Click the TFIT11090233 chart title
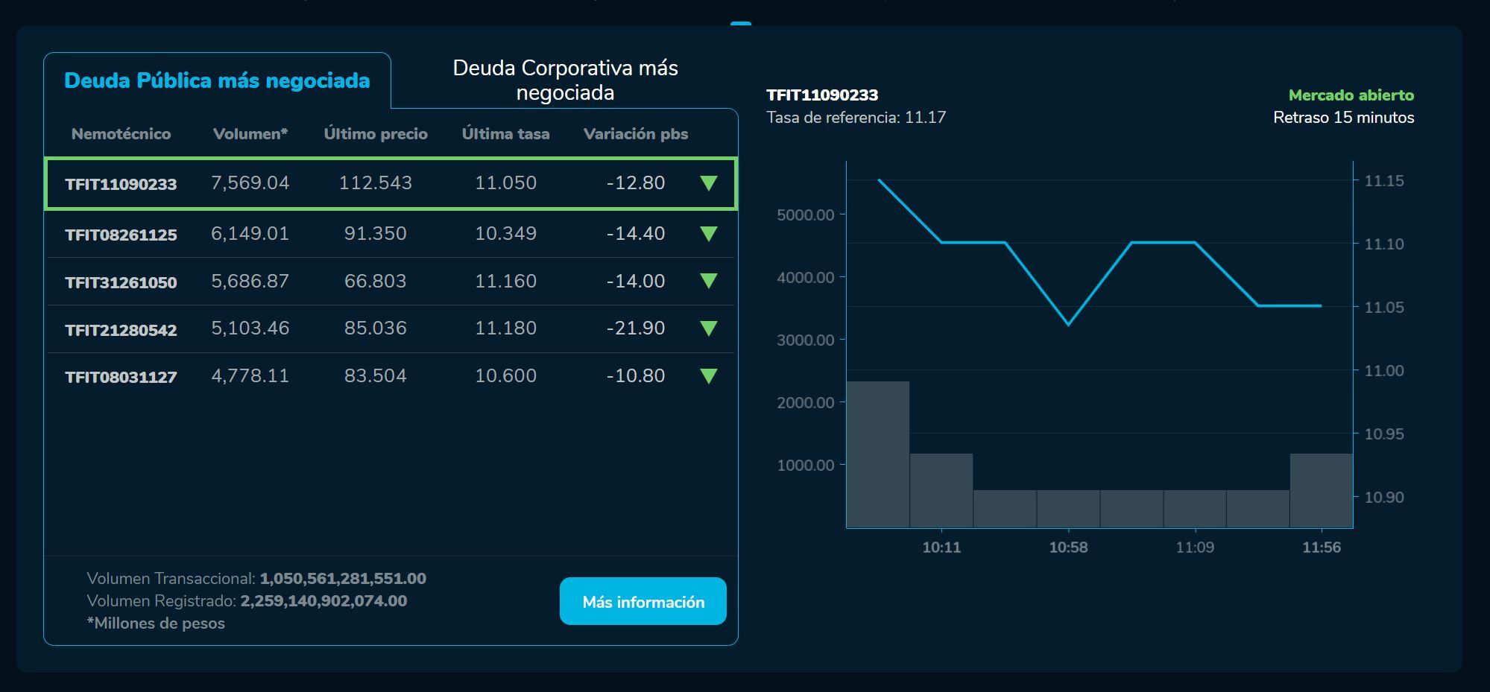The width and height of the screenshot is (1490, 692). 822,95
